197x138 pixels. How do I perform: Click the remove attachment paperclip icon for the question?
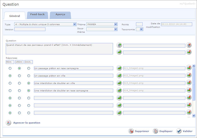point(189,45)
